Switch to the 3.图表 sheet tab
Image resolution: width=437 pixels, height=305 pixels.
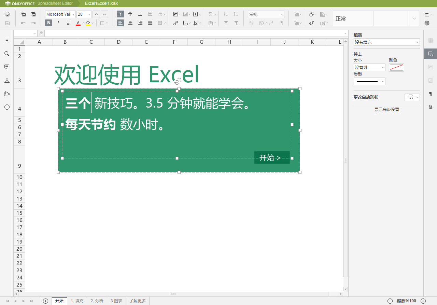tap(116, 301)
